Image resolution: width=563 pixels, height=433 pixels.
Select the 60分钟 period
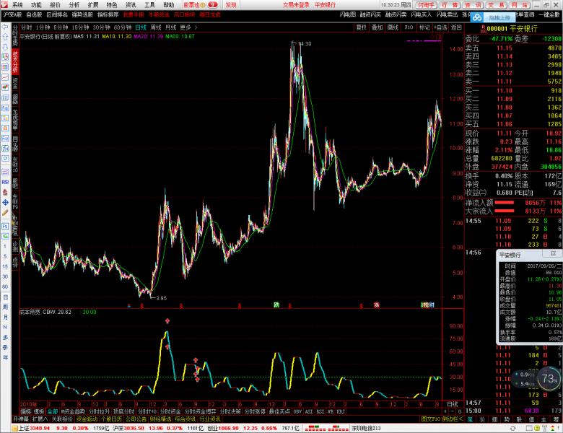123,27
